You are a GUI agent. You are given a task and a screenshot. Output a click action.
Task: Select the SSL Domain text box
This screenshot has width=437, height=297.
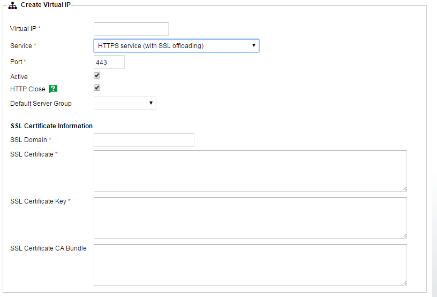point(144,140)
